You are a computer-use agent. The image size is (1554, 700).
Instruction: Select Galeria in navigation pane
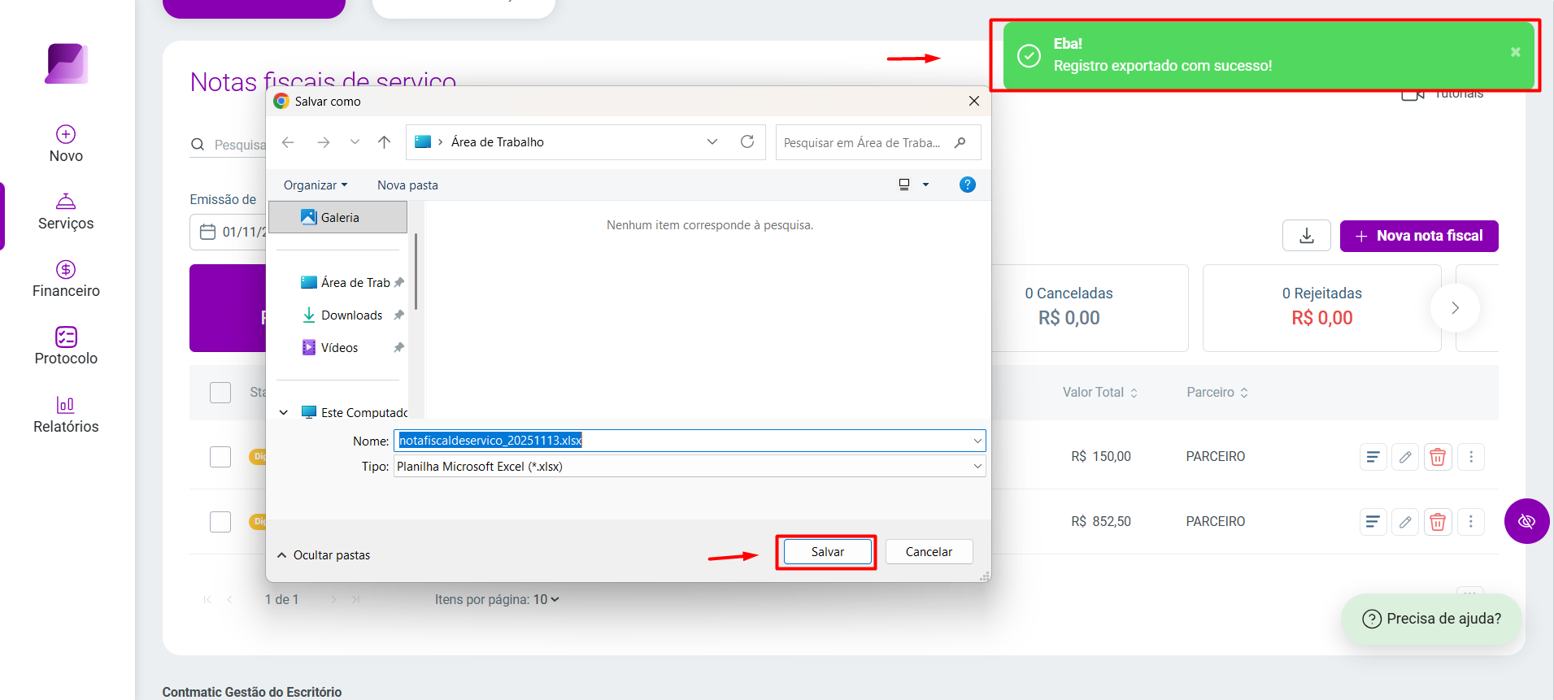(x=337, y=217)
